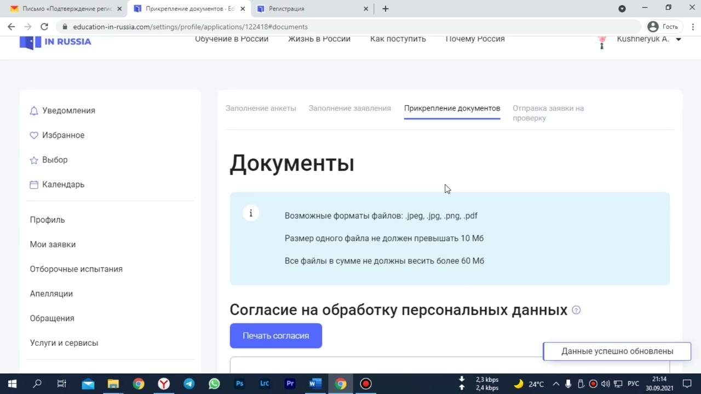Open Услуги и сервисы in the sidebar

(x=64, y=343)
